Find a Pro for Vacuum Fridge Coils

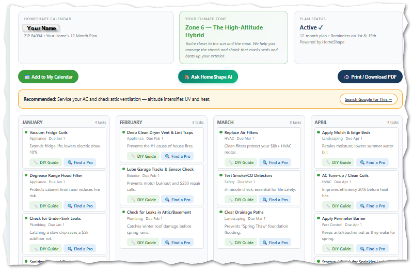[x=80, y=162]
